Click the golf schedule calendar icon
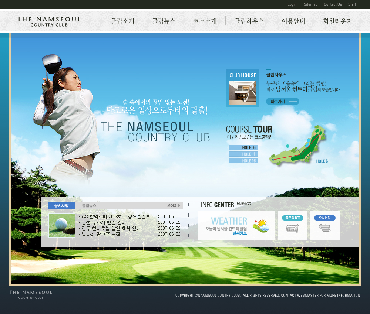Viewport: 370px width, 314px height. [293, 229]
